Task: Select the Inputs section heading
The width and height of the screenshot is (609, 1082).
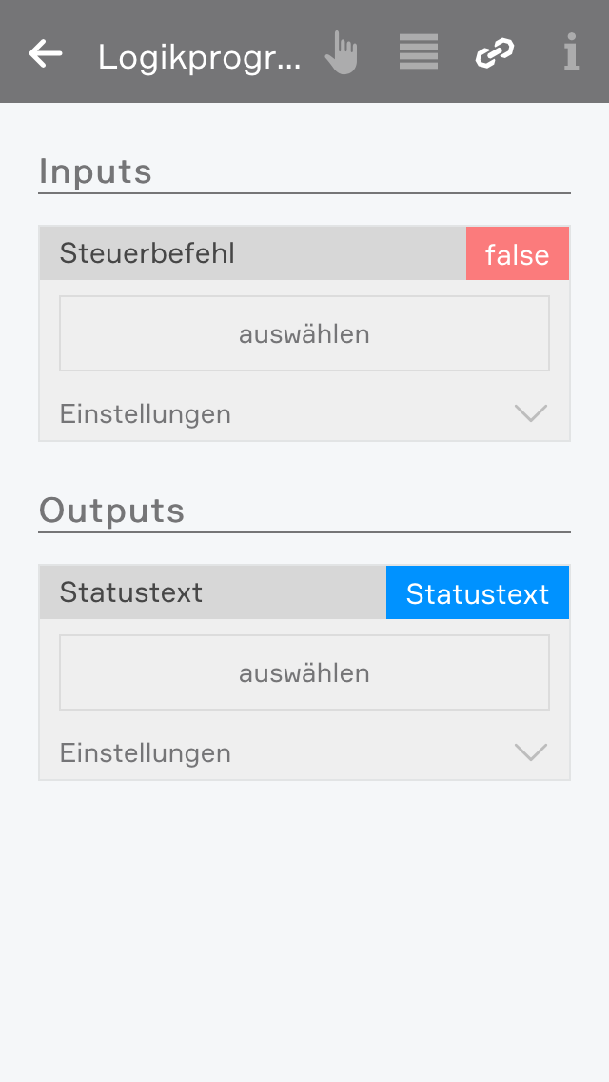Action: 95,171
